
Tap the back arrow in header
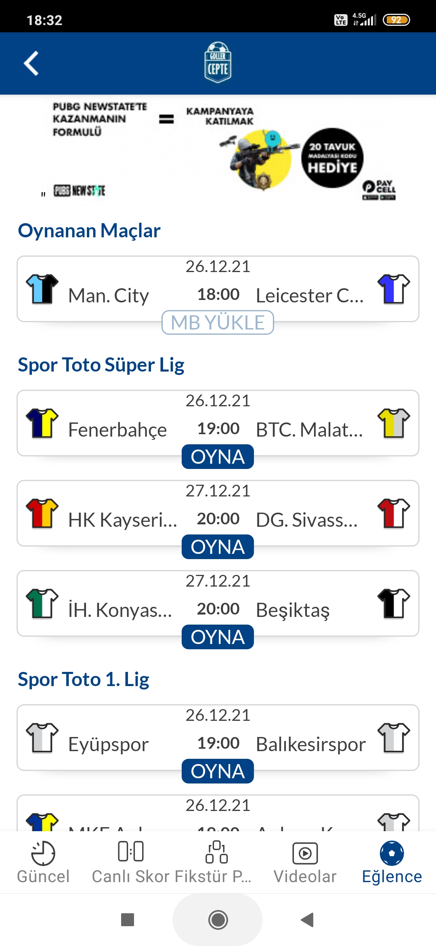pyautogui.click(x=31, y=63)
